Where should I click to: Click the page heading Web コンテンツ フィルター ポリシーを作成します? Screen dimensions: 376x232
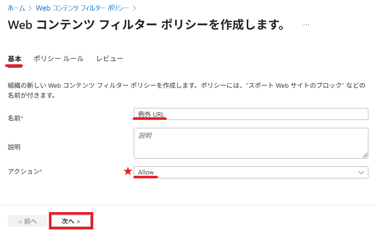coord(146,25)
